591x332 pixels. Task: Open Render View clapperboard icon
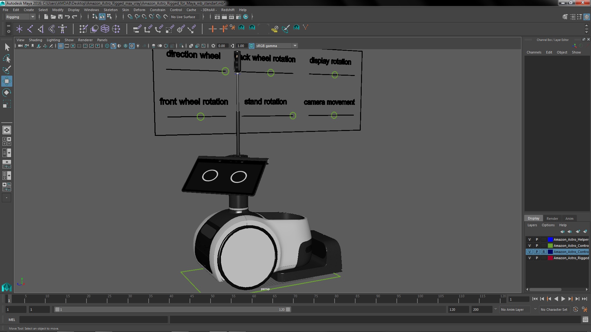tap(217, 17)
